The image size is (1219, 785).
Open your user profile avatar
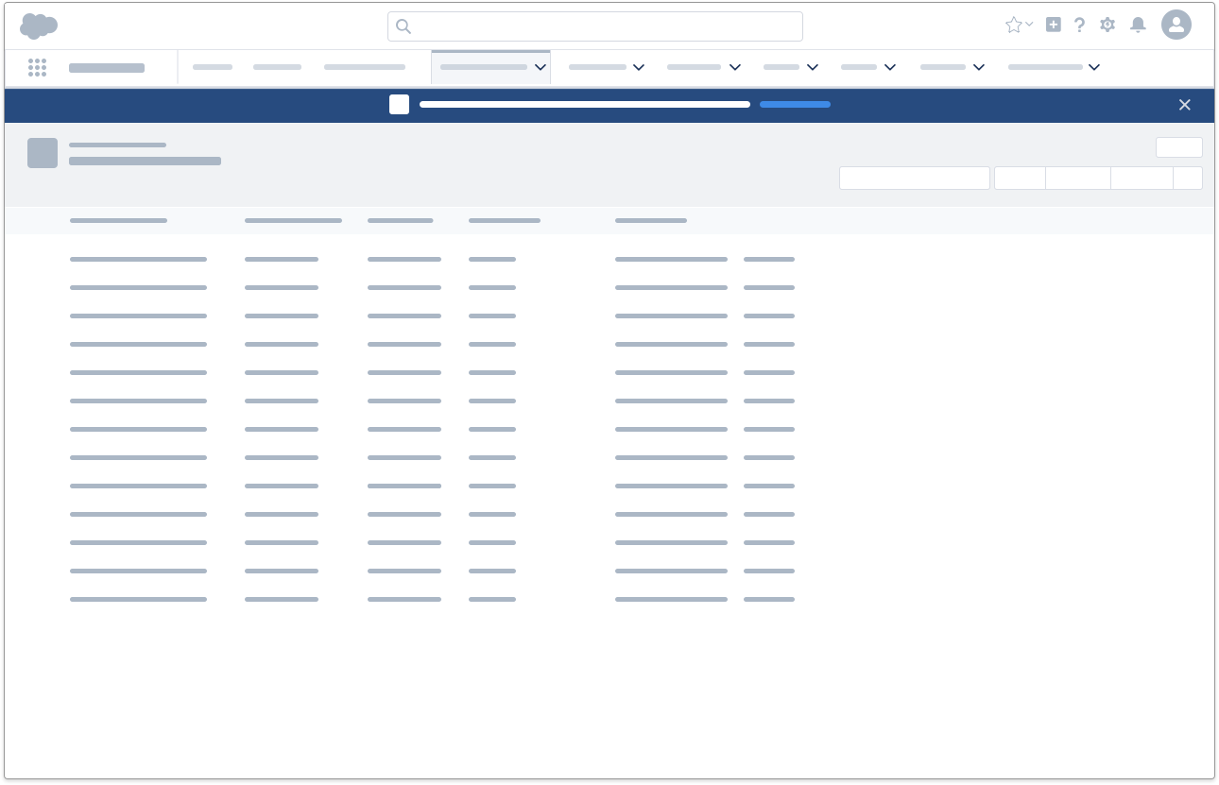[1176, 25]
